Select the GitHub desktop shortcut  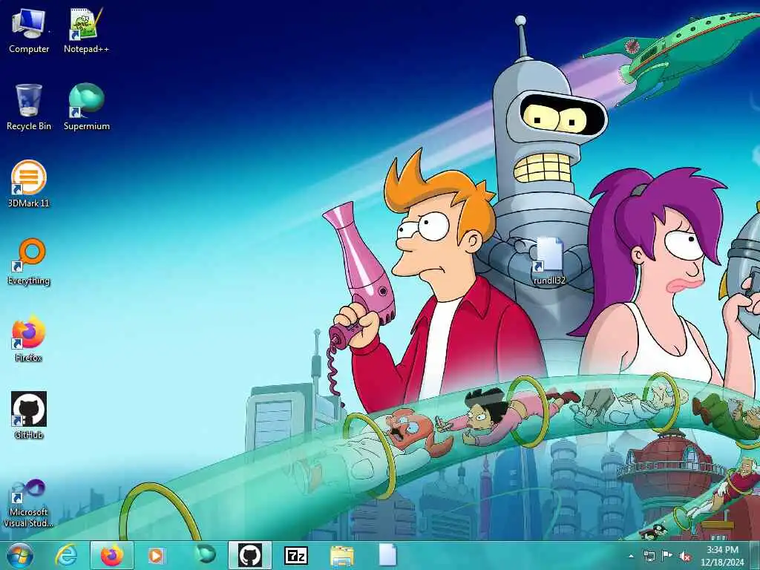point(29,416)
